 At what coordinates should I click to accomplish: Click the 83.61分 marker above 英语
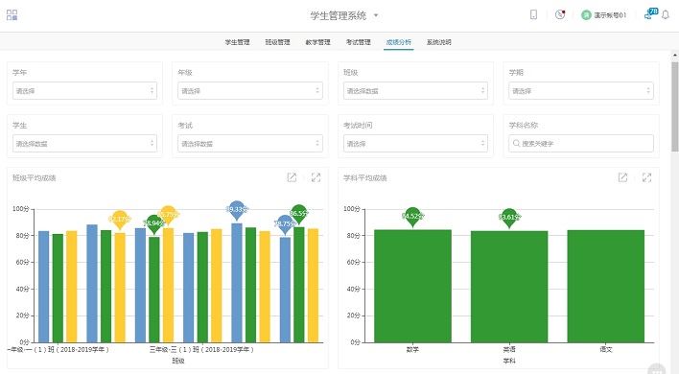click(509, 218)
